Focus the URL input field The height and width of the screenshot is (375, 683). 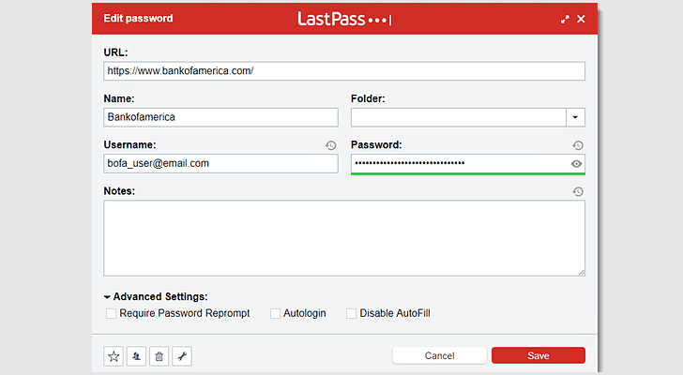click(x=344, y=71)
